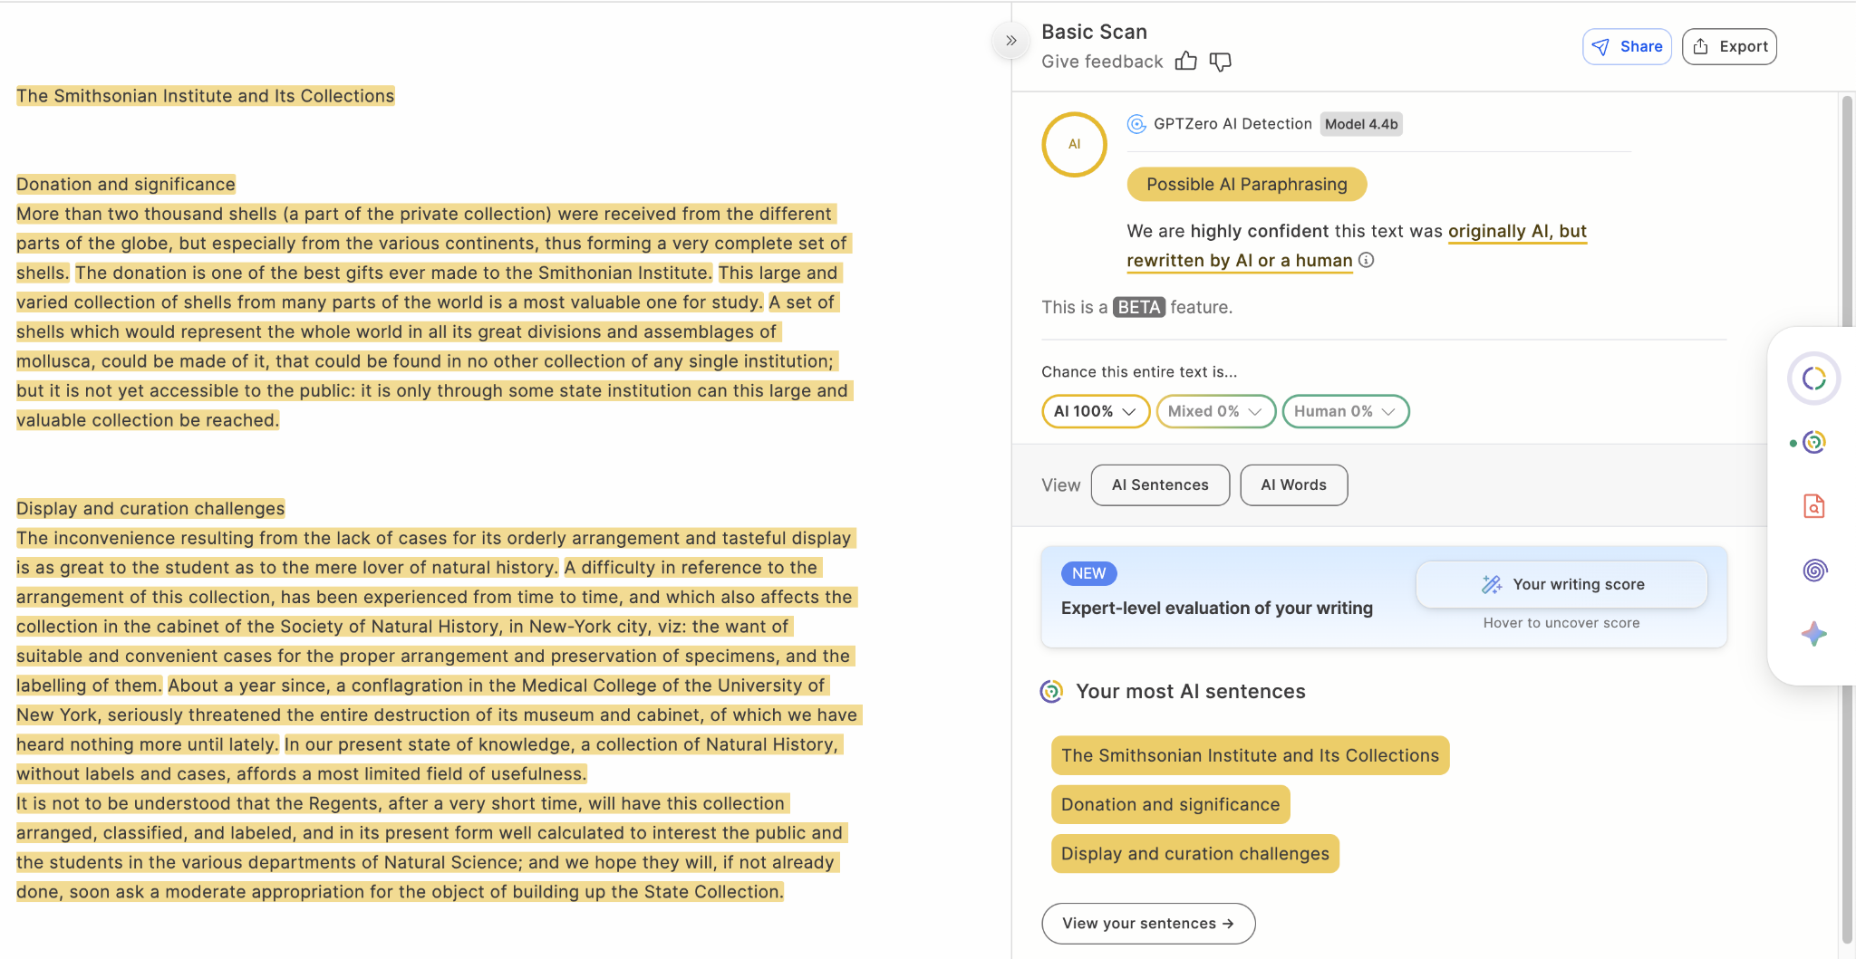
Task: Open the green-dot target icon in the floating sidebar
Action: point(1813,442)
